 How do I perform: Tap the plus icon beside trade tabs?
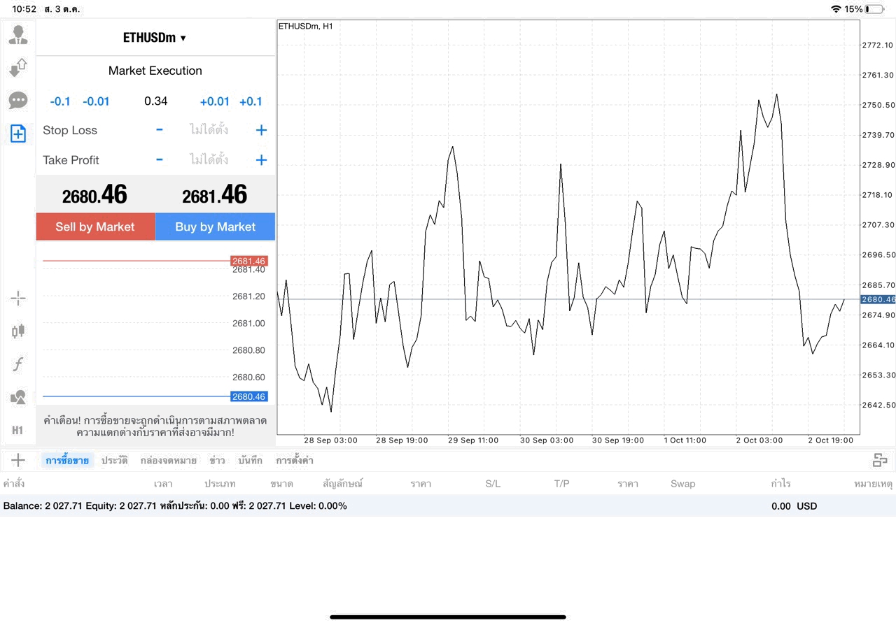18,460
